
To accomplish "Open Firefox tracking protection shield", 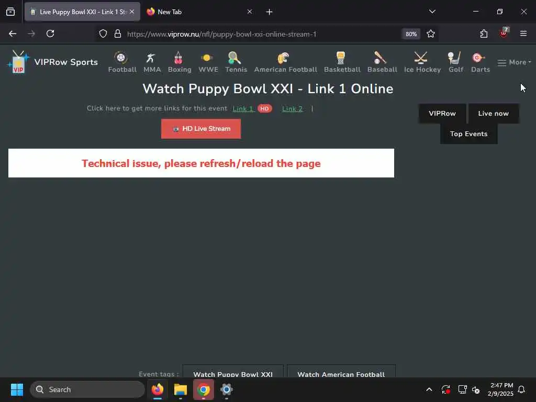I will 103,33.
